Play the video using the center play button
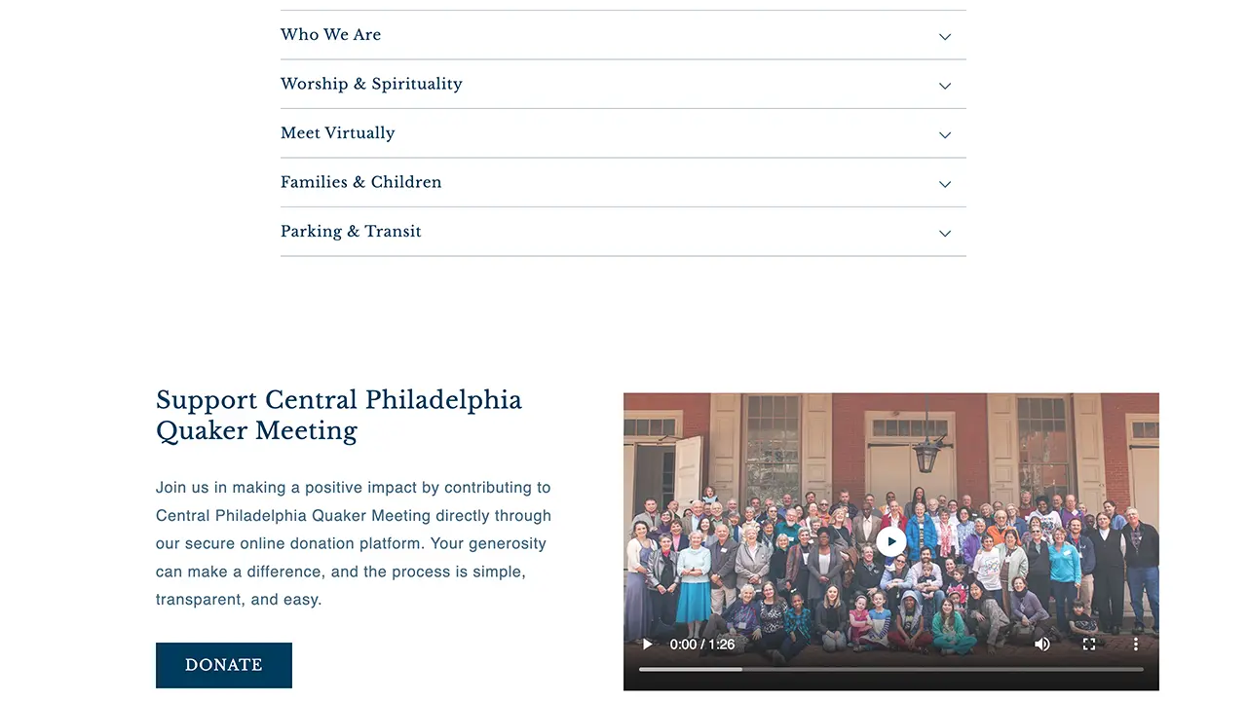Image resolution: width=1247 pixels, height=701 pixels. tap(890, 541)
